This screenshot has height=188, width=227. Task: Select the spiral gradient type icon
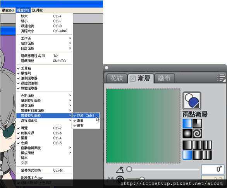pyautogui.click(x=197, y=133)
